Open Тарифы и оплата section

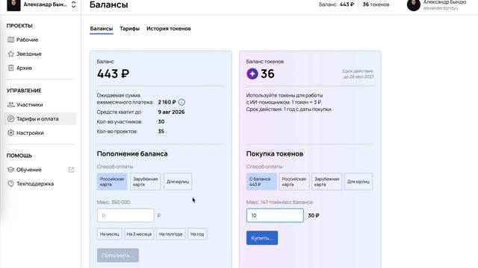[40, 119]
